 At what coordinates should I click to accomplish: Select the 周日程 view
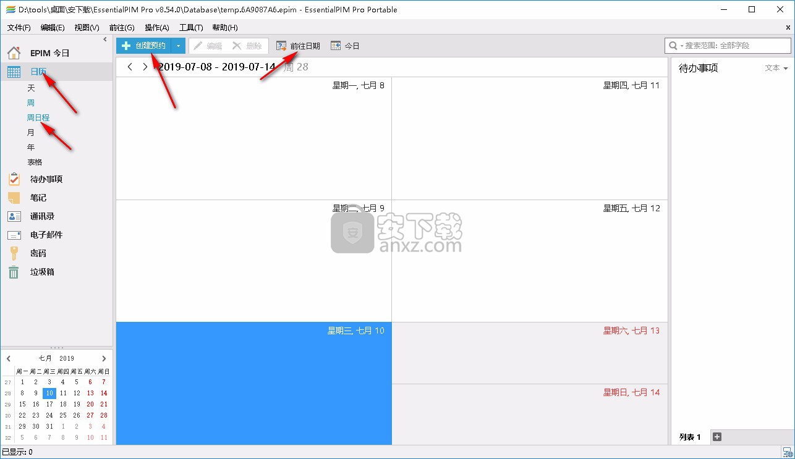point(38,117)
